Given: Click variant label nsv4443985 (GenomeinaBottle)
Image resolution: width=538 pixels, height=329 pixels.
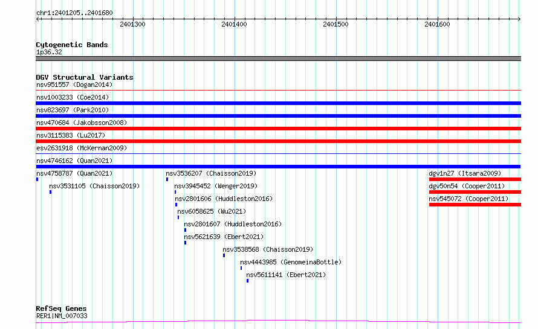Looking at the screenshot, I should [291, 262].
